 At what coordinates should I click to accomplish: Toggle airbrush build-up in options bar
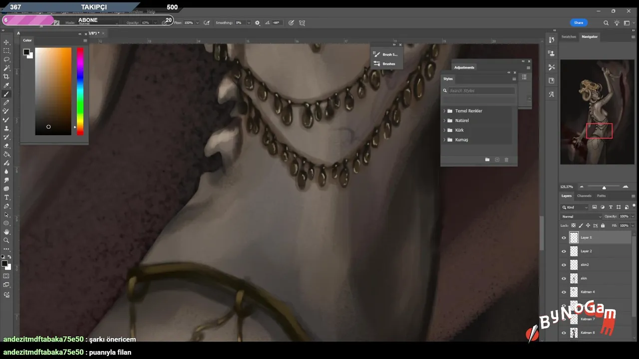(x=207, y=22)
